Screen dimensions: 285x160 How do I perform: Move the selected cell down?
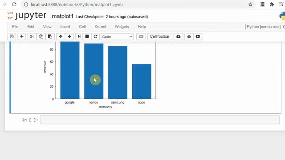tap(69, 36)
